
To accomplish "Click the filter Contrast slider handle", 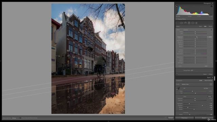I will pos(195,39).
